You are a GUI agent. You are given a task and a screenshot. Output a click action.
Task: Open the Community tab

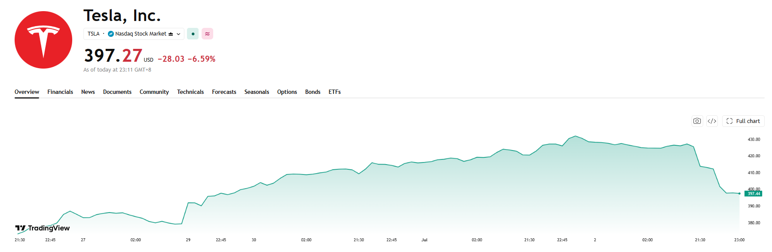[x=154, y=92]
